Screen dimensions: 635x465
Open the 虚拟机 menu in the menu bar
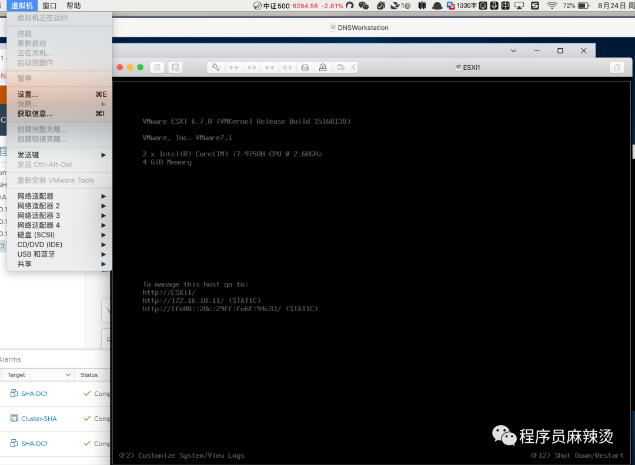[x=22, y=6]
